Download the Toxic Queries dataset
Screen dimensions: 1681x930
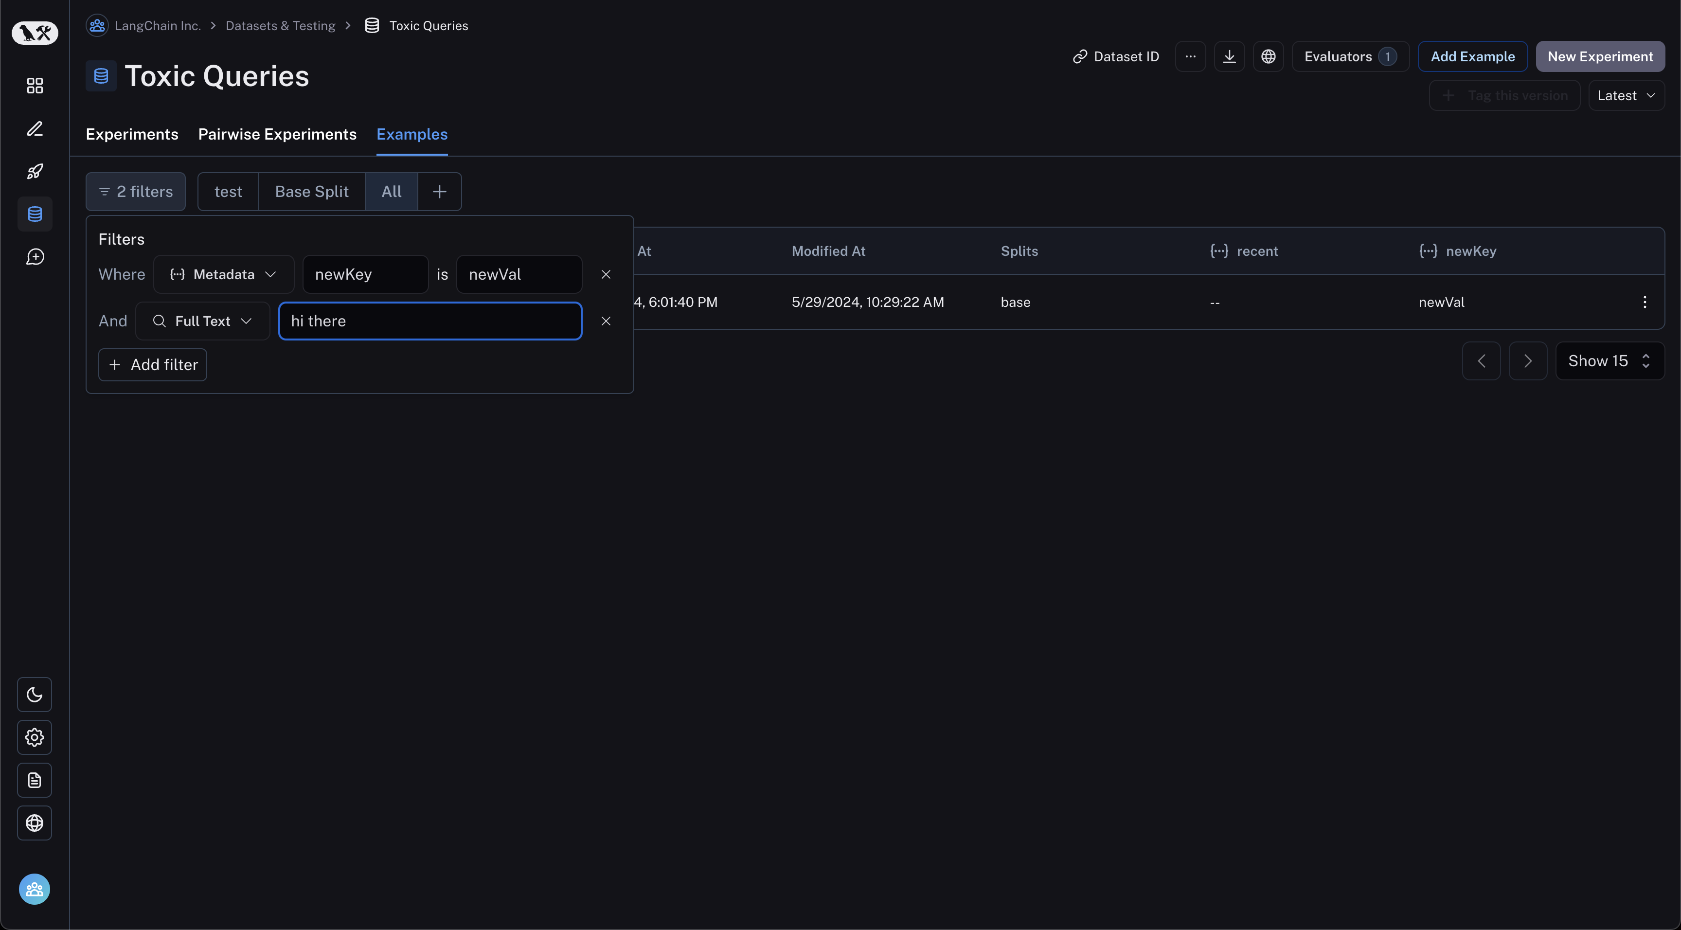click(x=1230, y=56)
